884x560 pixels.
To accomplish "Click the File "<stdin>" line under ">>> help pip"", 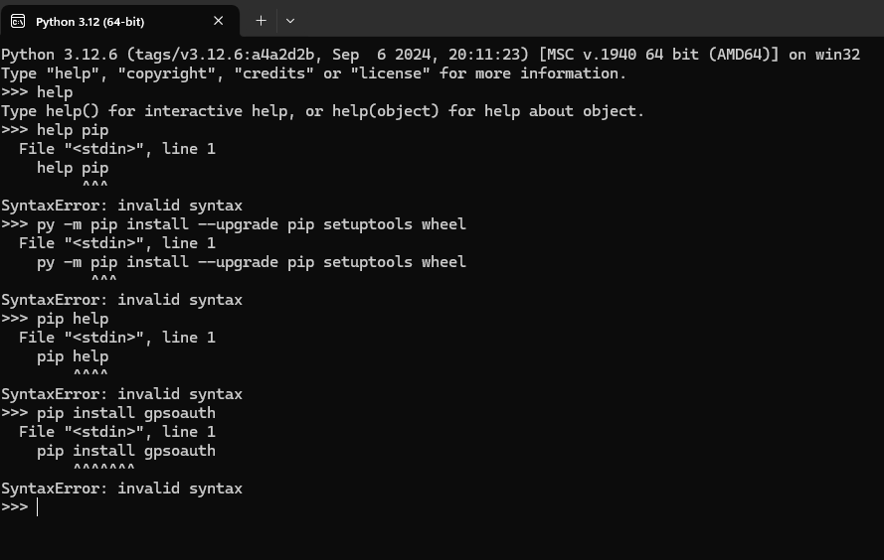I will (x=117, y=149).
